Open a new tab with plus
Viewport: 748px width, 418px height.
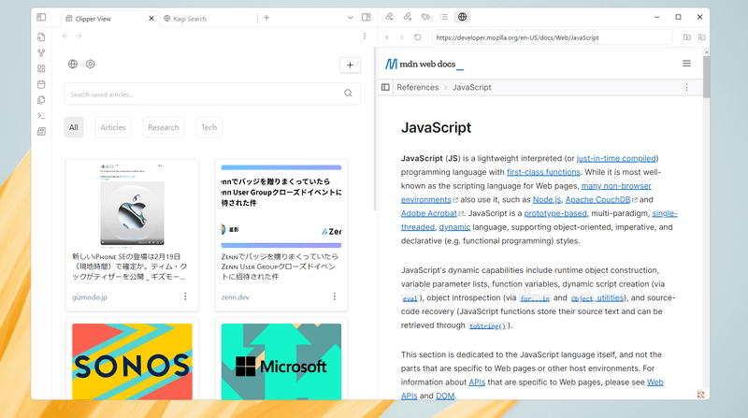click(x=266, y=18)
